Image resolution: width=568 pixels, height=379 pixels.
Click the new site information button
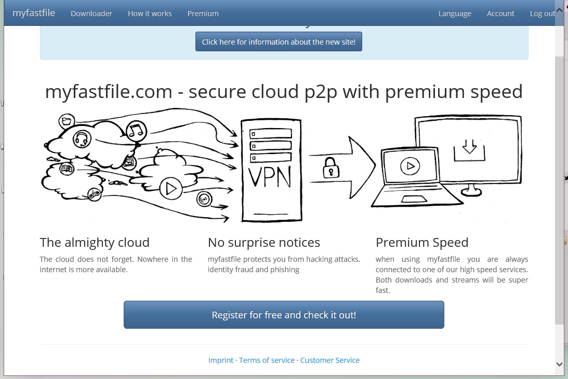click(x=279, y=41)
